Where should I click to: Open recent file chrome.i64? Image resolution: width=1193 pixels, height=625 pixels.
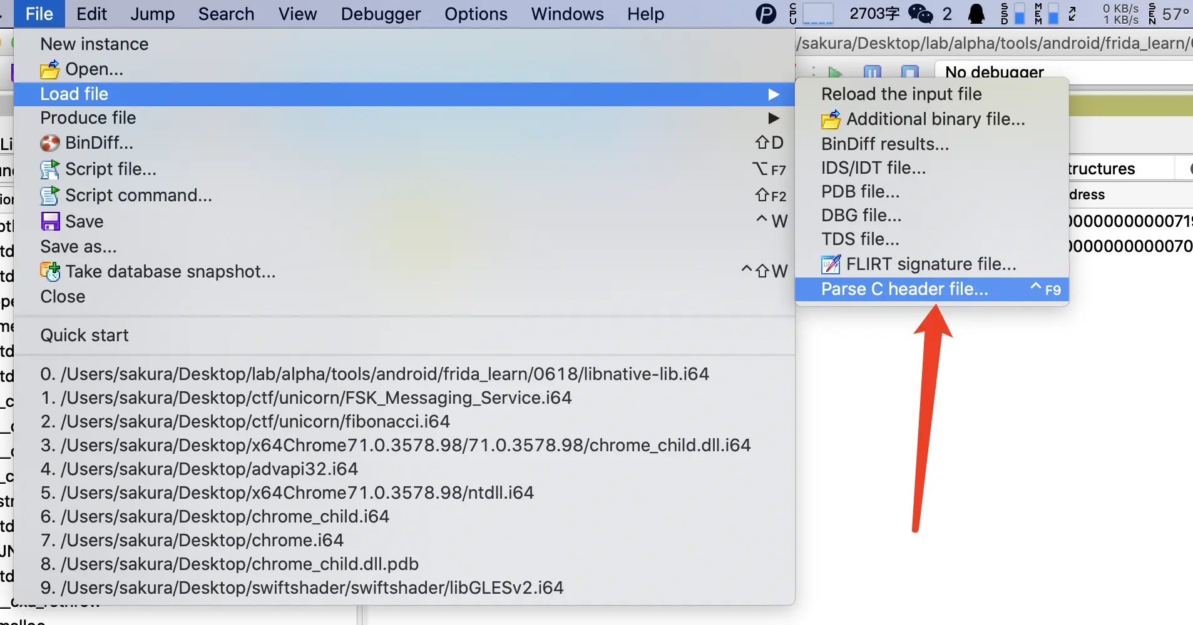click(404, 541)
